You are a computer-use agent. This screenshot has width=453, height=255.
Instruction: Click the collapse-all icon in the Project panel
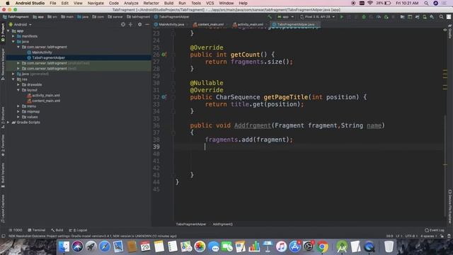click(130, 25)
